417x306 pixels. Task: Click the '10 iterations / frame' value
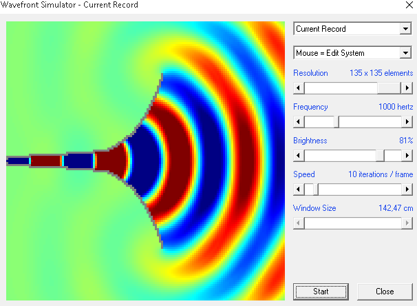tap(381, 174)
